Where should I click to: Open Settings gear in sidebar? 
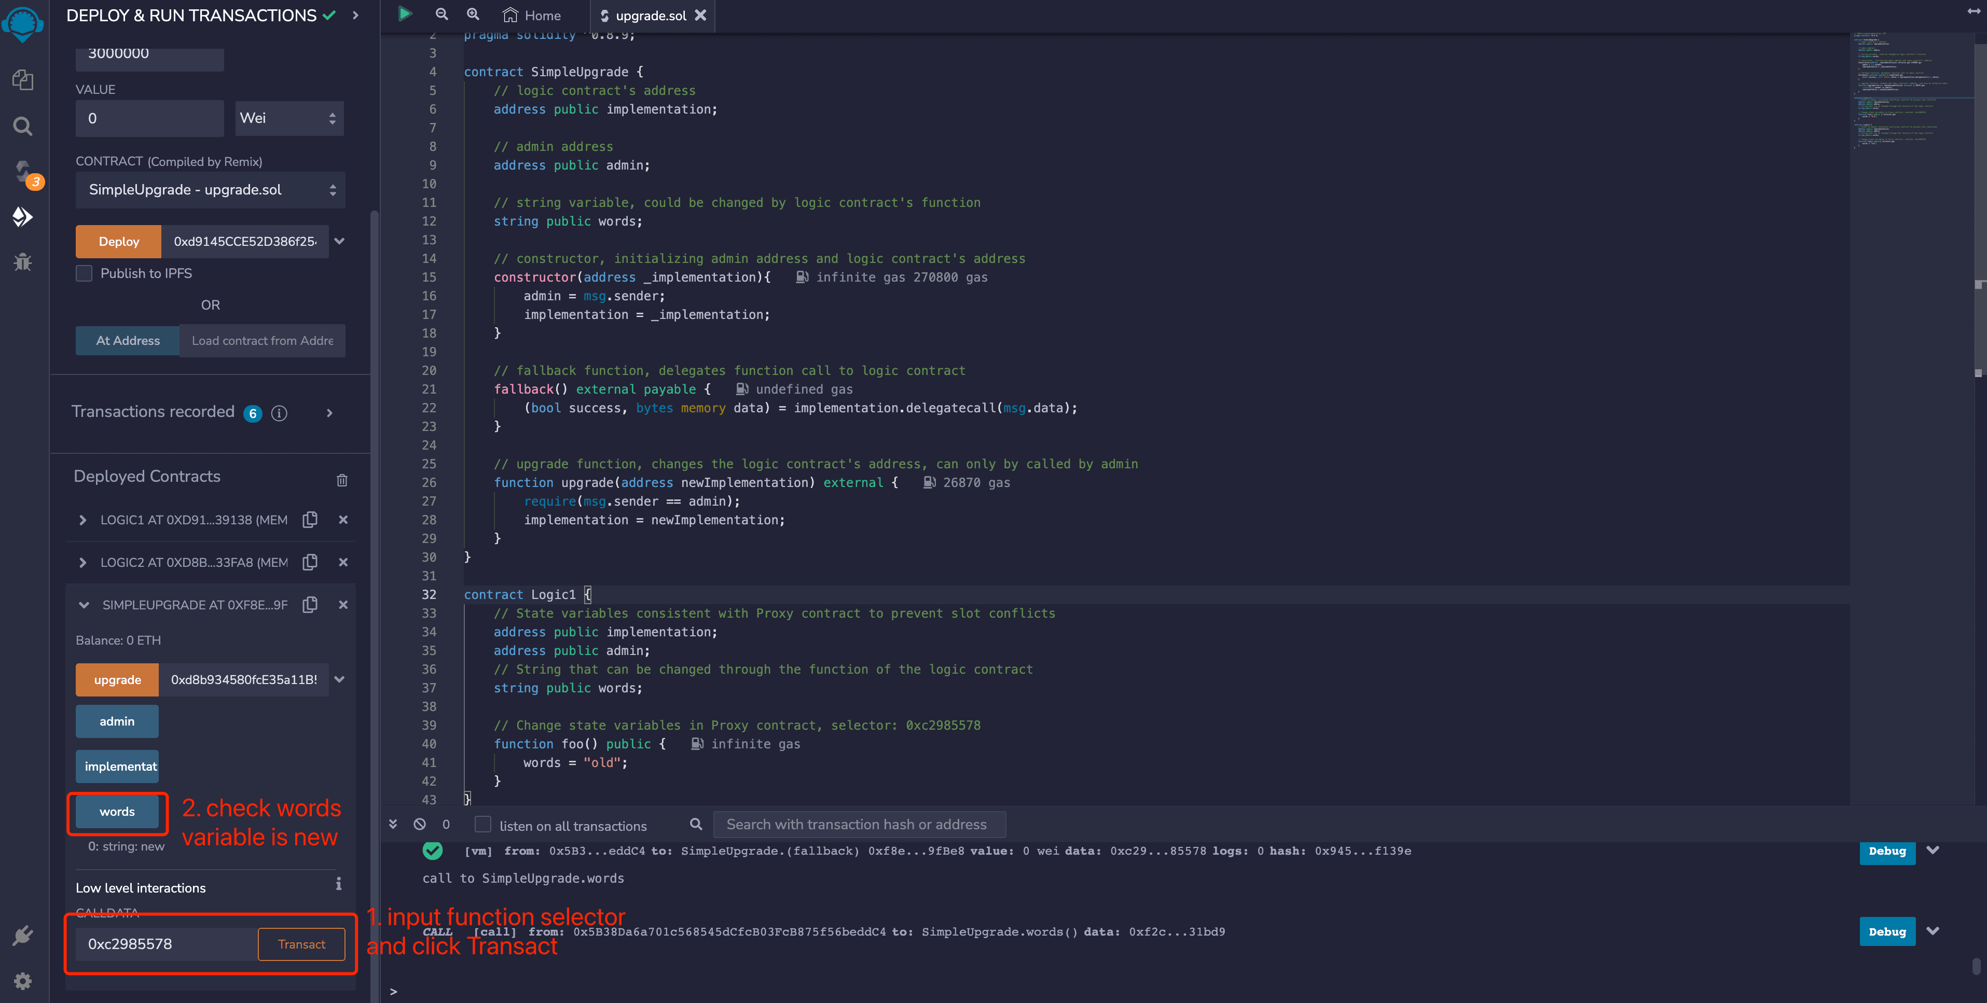pos(23,981)
